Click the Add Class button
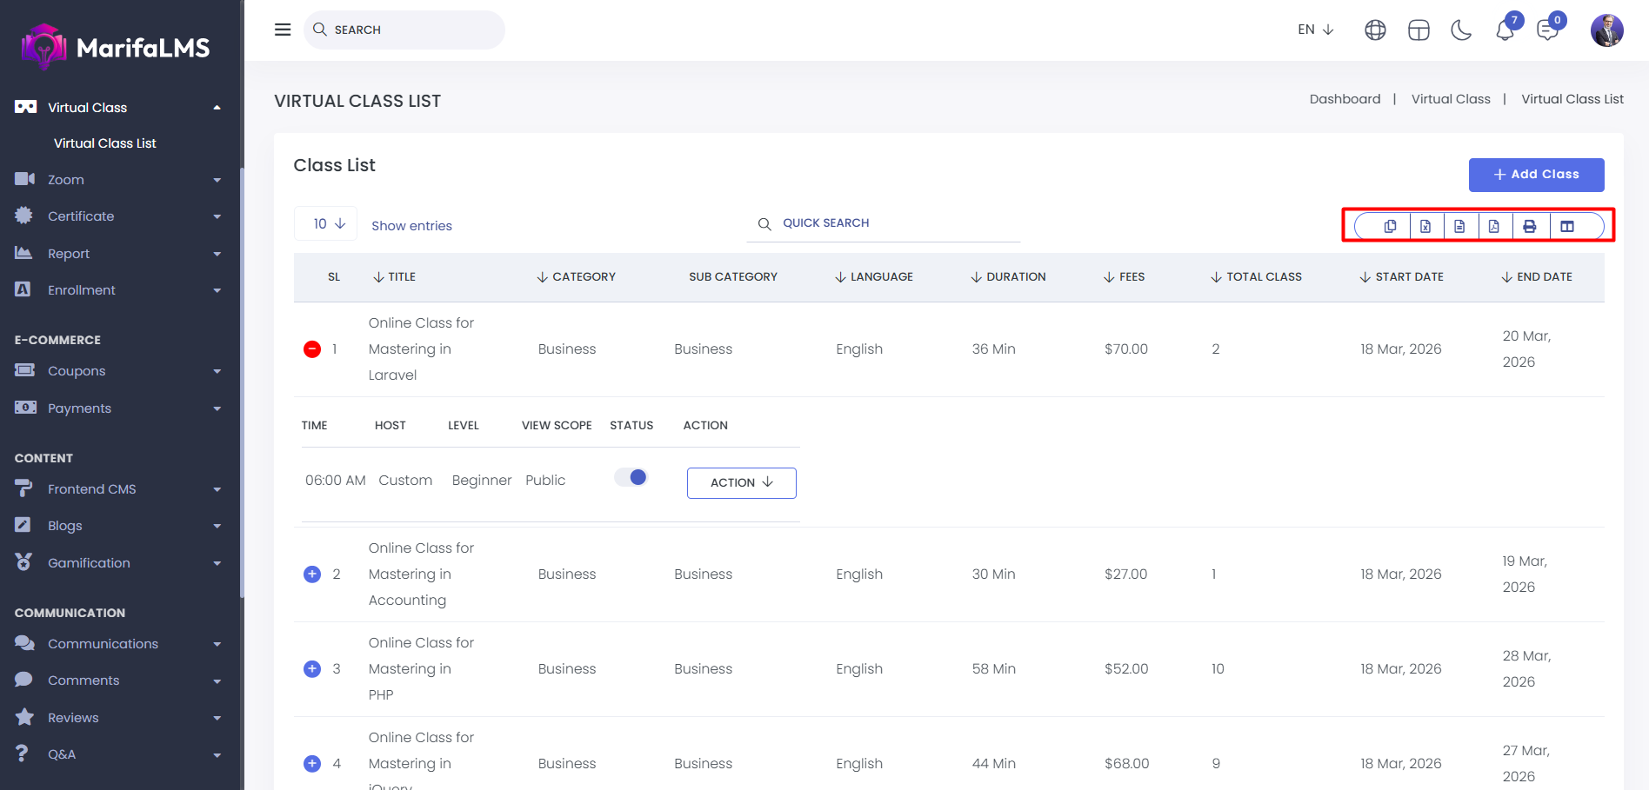This screenshot has width=1649, height=790. (1536, 175)
